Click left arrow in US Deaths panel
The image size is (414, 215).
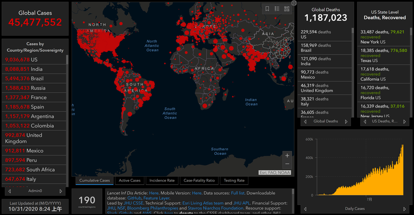tap(364, 121)
